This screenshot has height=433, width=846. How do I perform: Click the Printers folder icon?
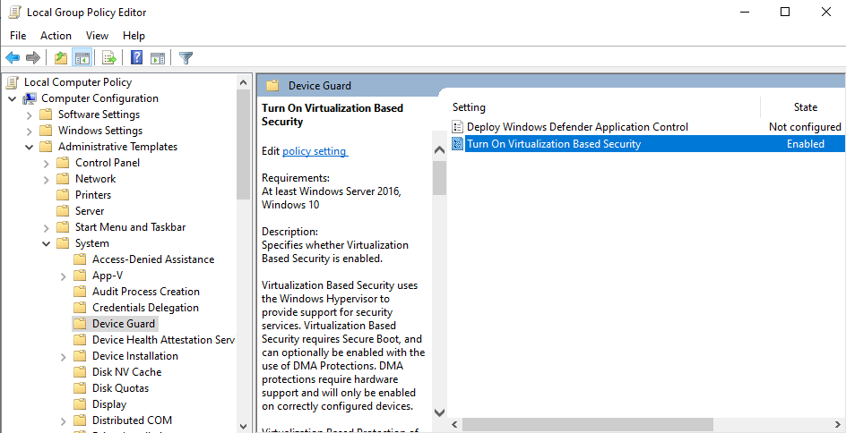tap(63, 195)
